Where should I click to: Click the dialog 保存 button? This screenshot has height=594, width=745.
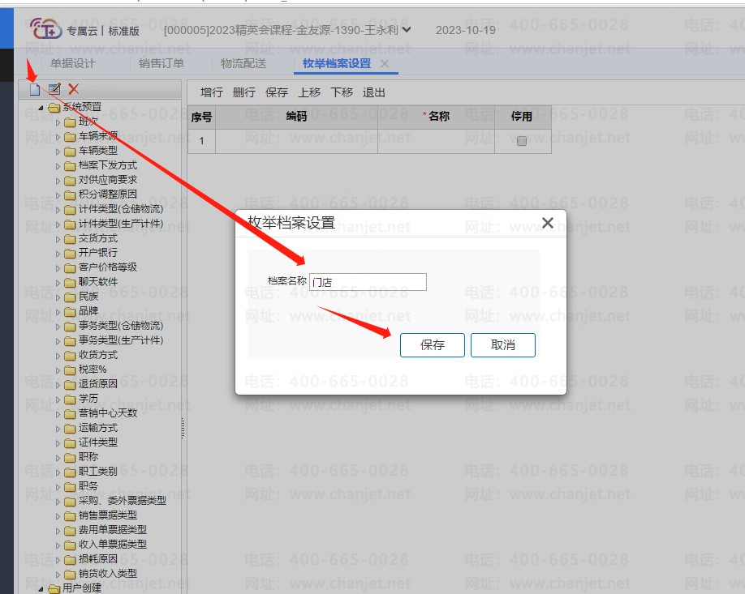click(433, 345)
